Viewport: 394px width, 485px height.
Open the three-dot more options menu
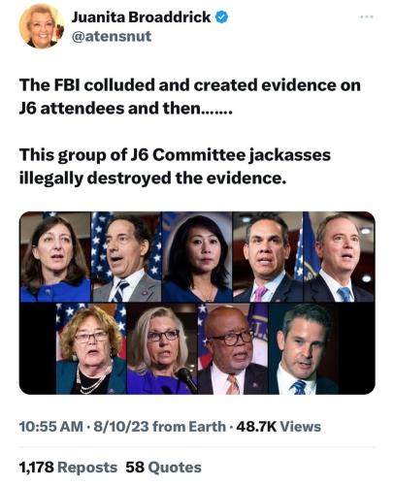click(367, 16)
